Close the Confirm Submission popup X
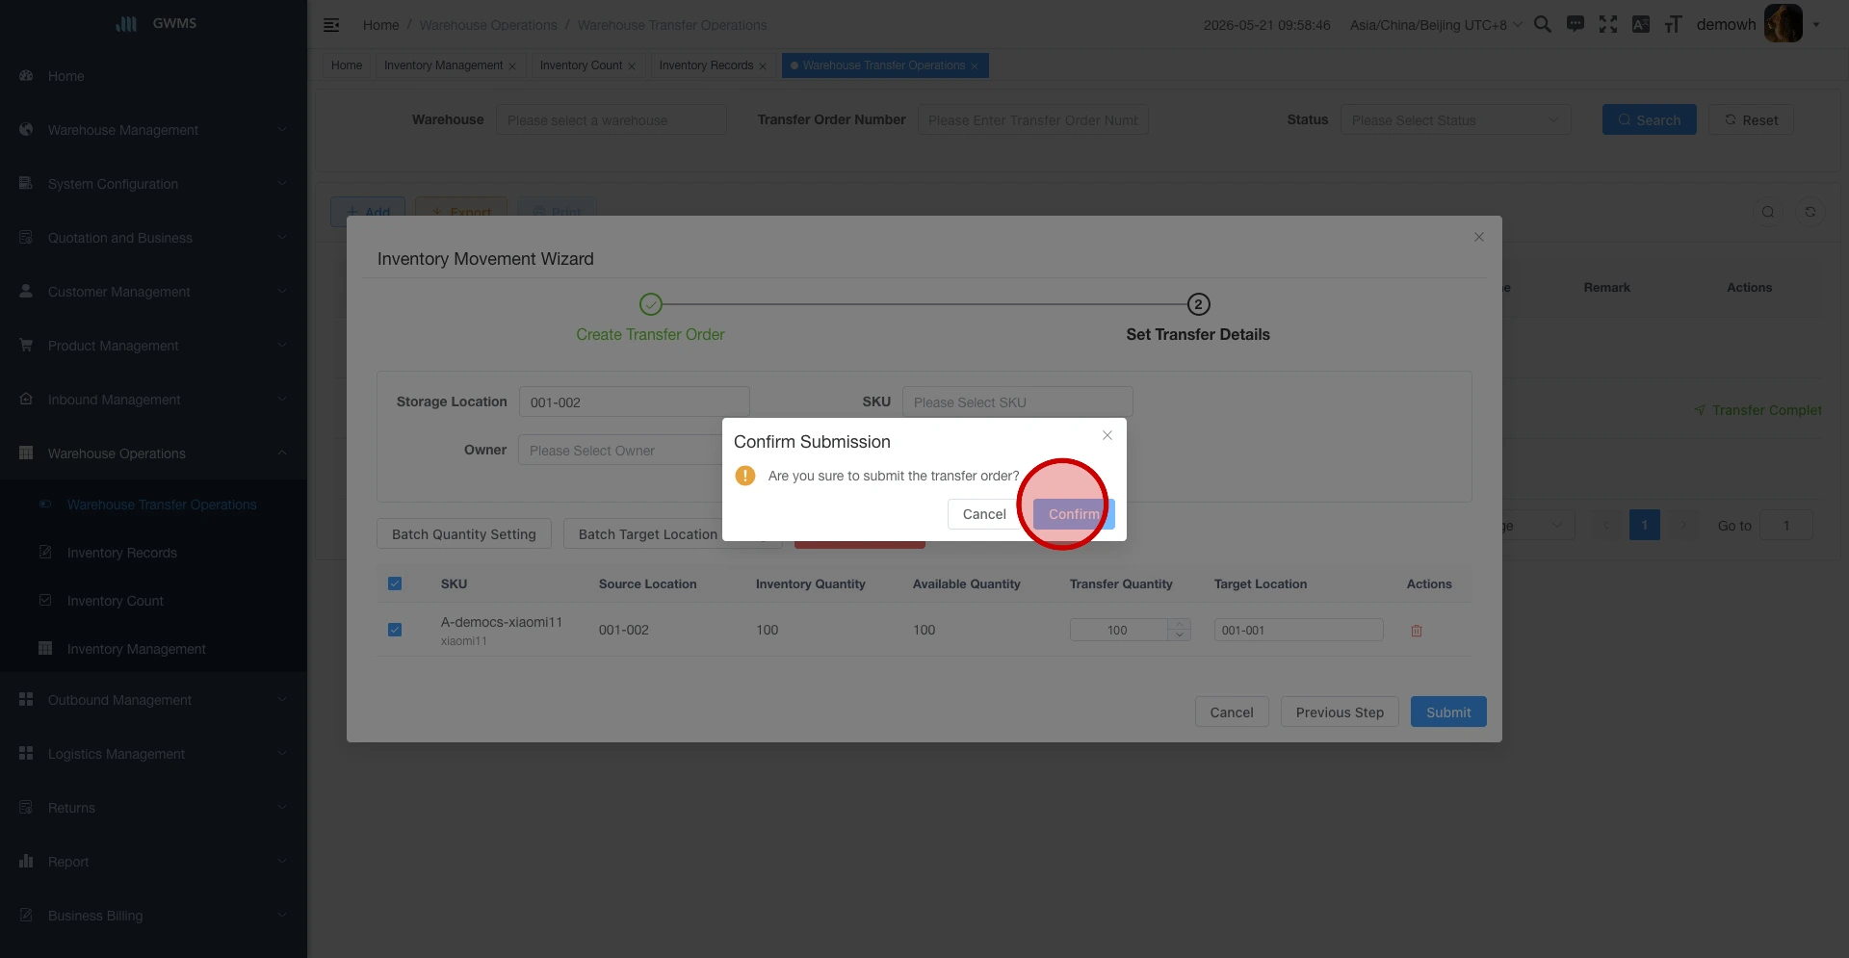This screenshot has height=958, width=1849. (x=1107, y=435)
